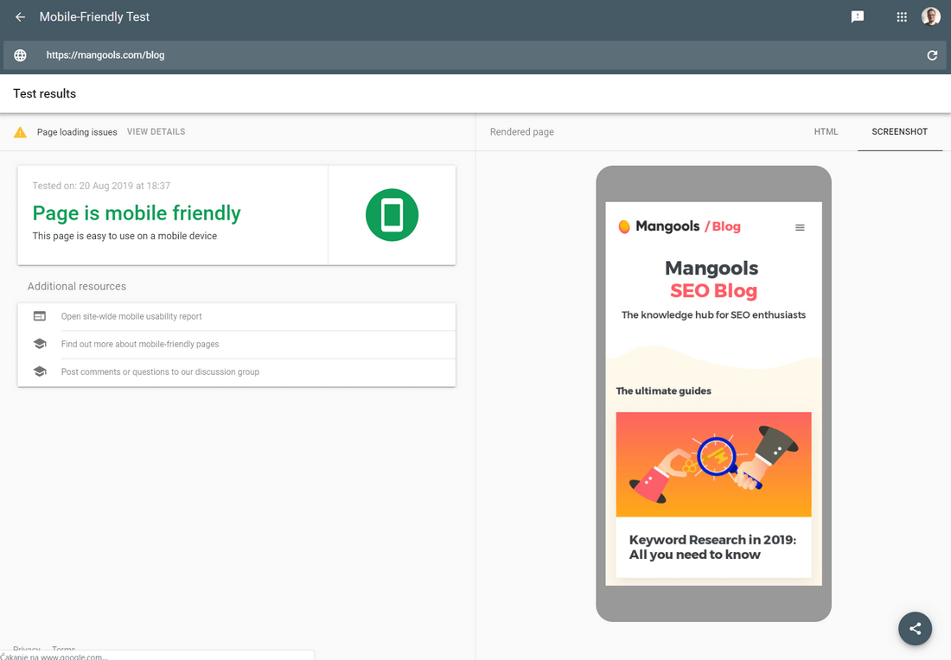Click the Rendered page label
This screenshot has width=951, height=660.
coord(521,131)
